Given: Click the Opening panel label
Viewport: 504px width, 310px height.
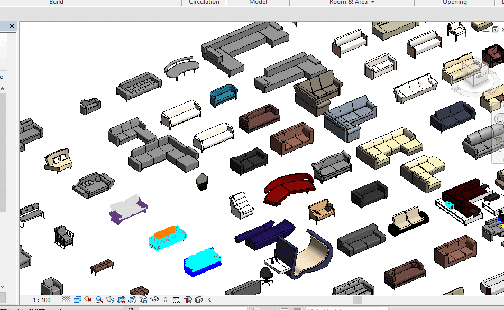Looking at the screenshot, I should pyautogui.click(x=454, y=2).
